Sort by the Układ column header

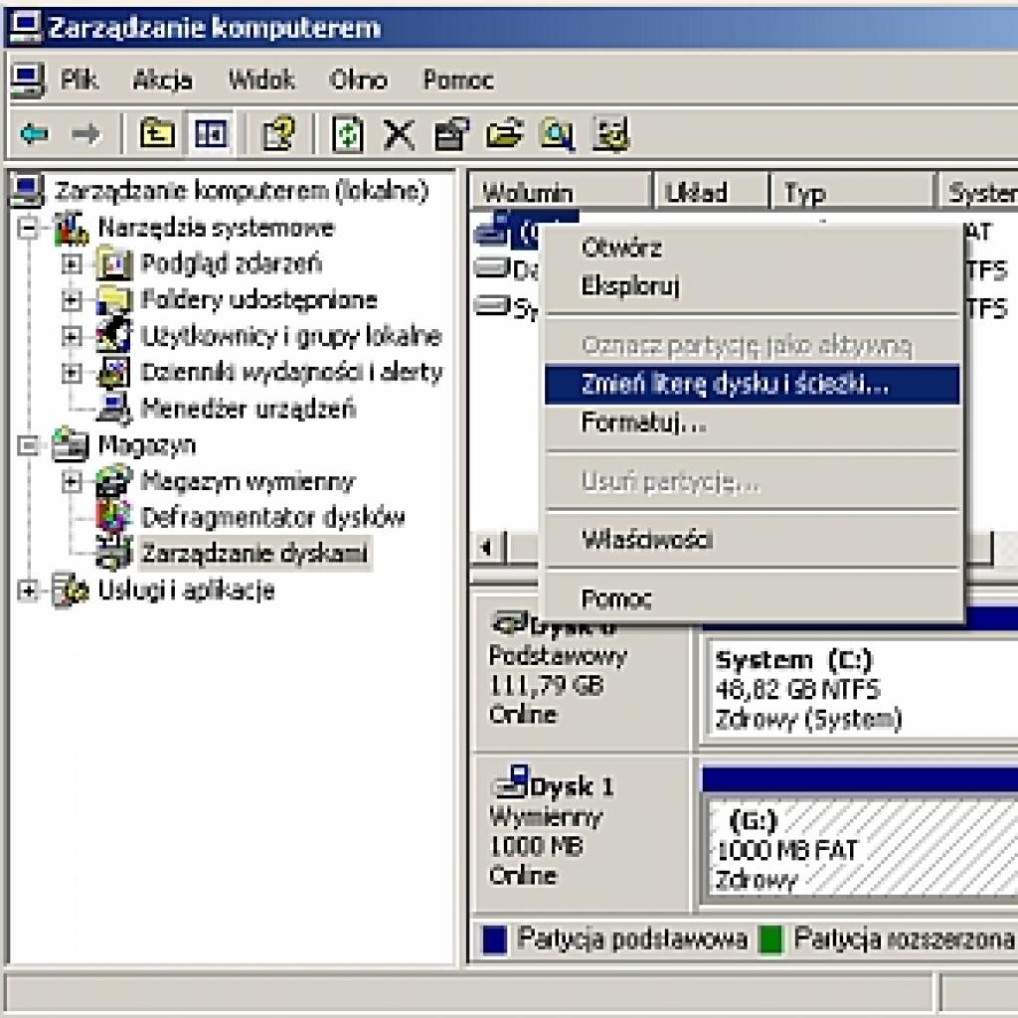click(711, 192)
